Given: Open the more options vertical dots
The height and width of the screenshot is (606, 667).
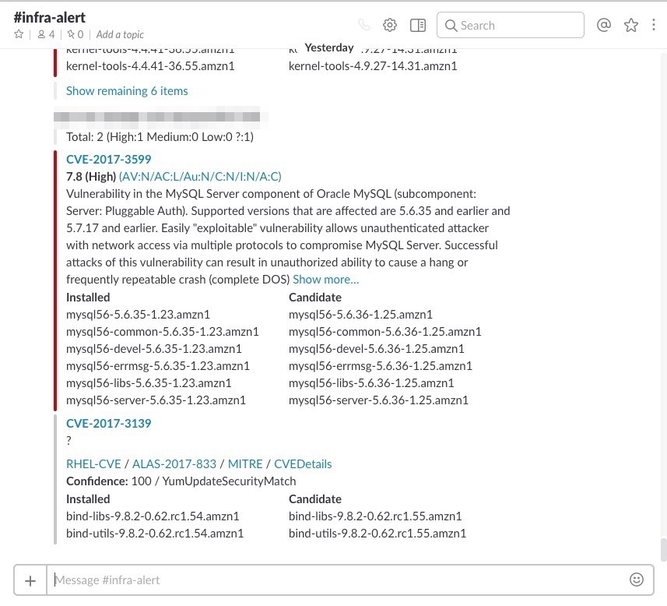Looking at the screenshot, I should [656, 25].
